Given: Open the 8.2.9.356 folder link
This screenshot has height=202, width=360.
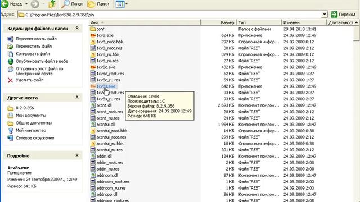Looking at the screenshot, I should coord(25,108).
